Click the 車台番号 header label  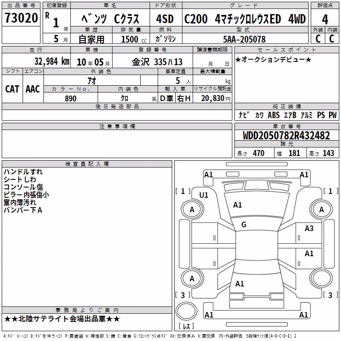pyautogui.click(x=287, y=126)
